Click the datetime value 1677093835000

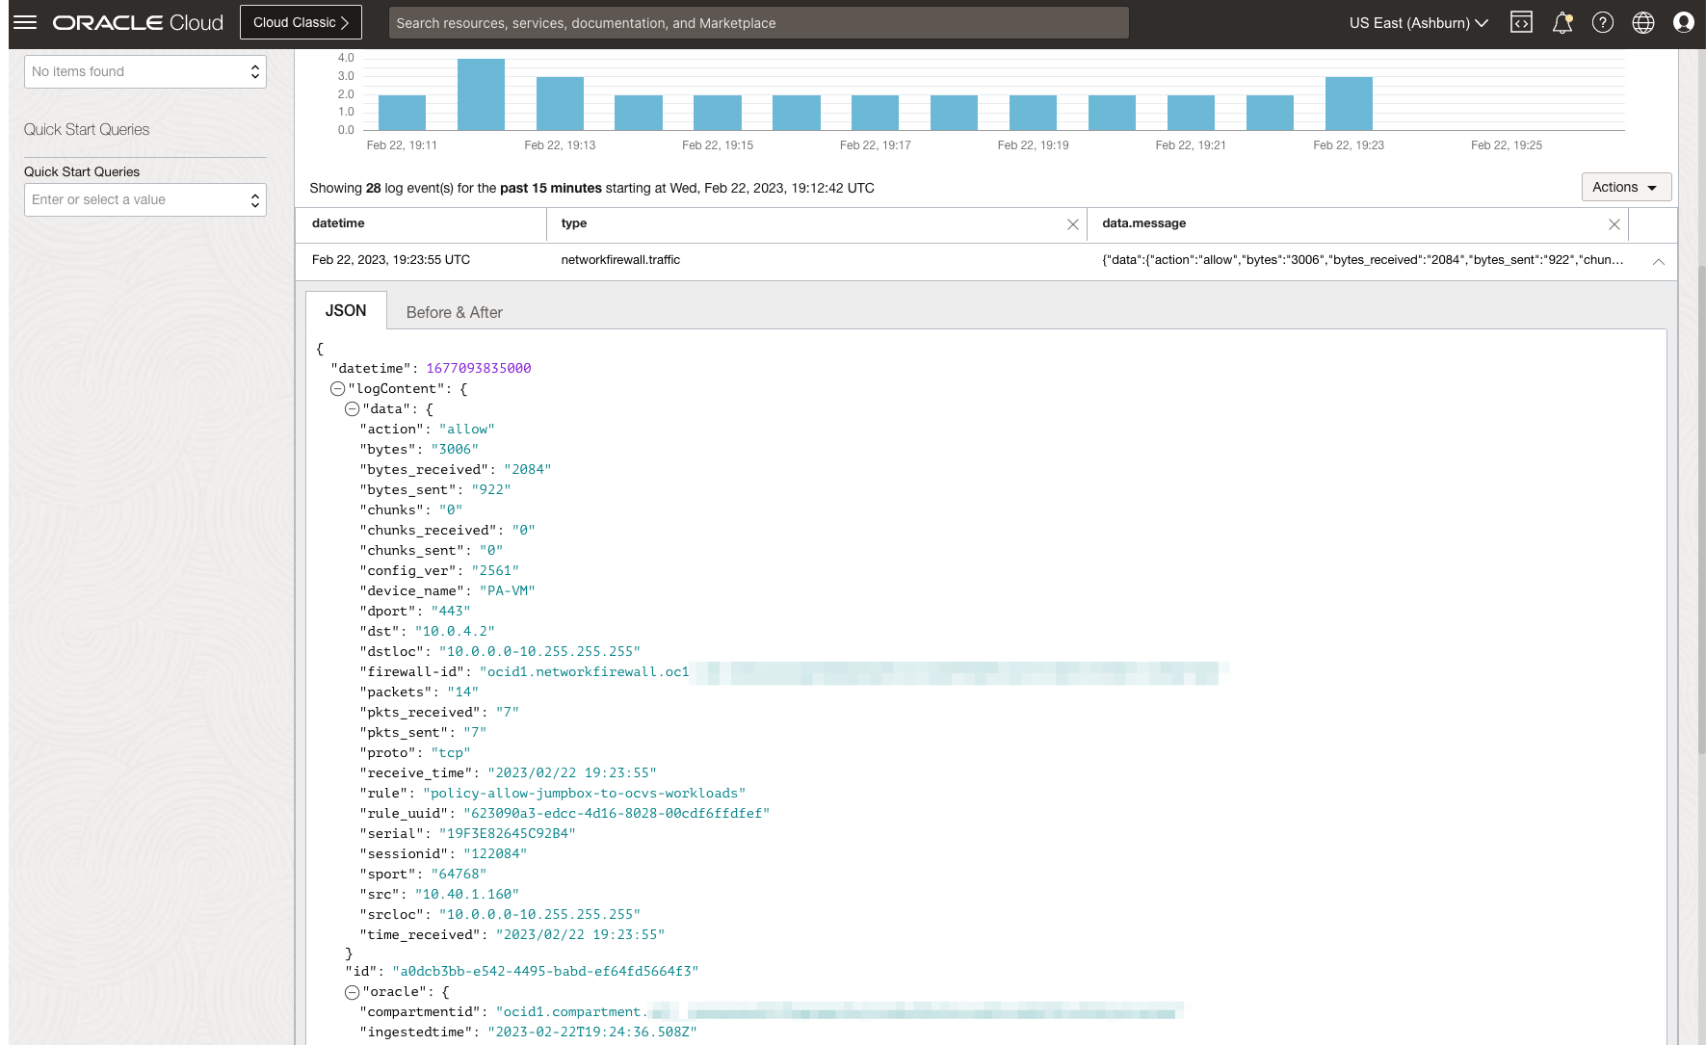click(479, 369)
